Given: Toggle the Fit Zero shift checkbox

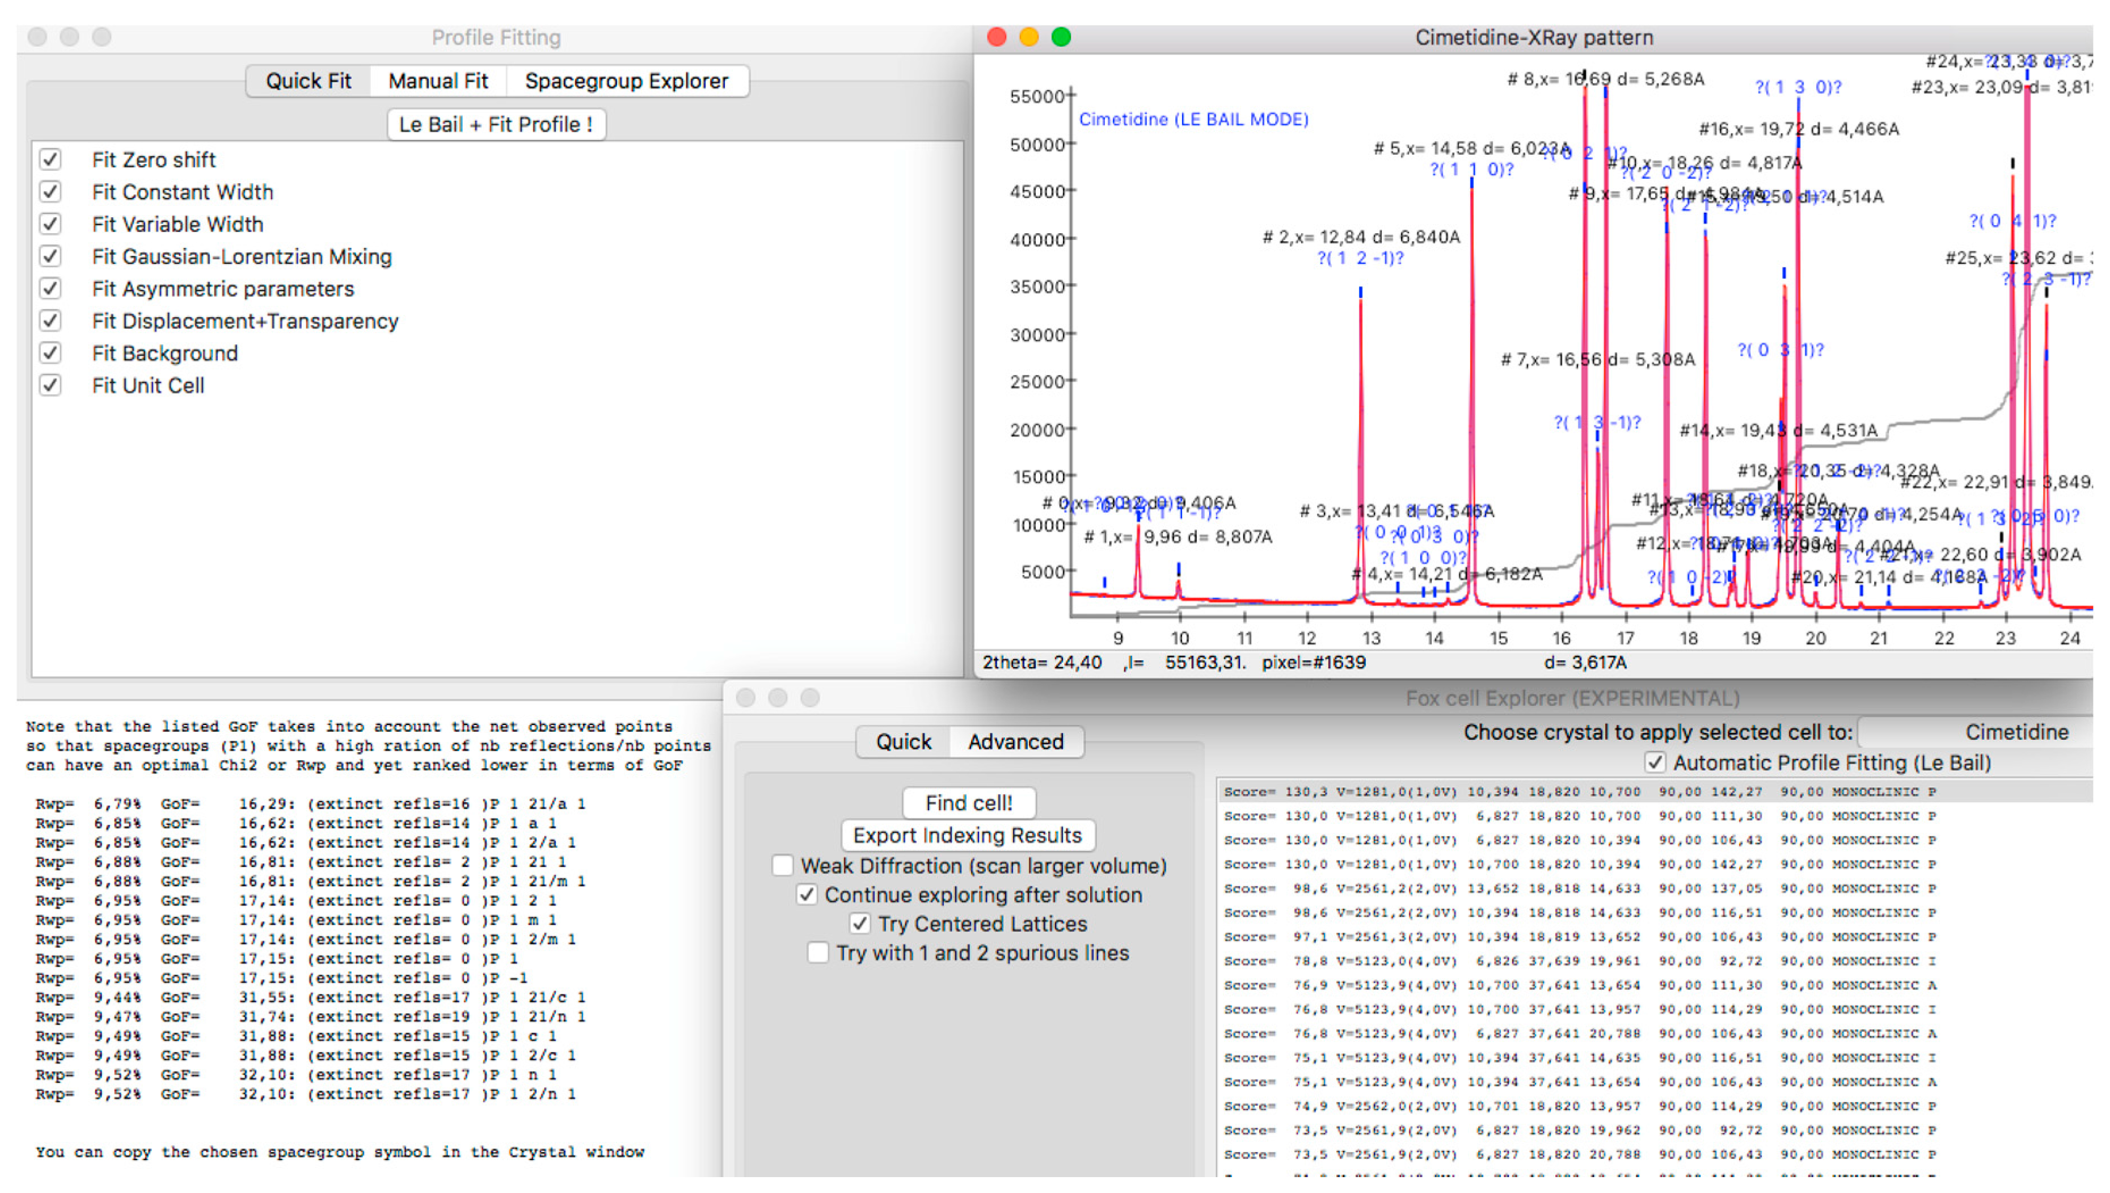Looking at the screenshot, I should pyautogui.click(x=51, y=159).
